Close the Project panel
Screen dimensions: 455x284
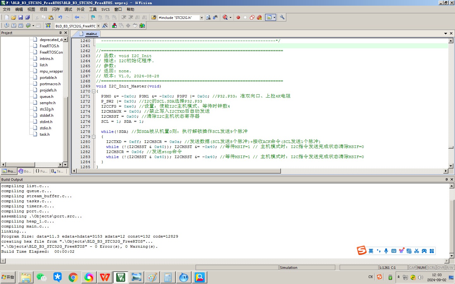point(66,33)
